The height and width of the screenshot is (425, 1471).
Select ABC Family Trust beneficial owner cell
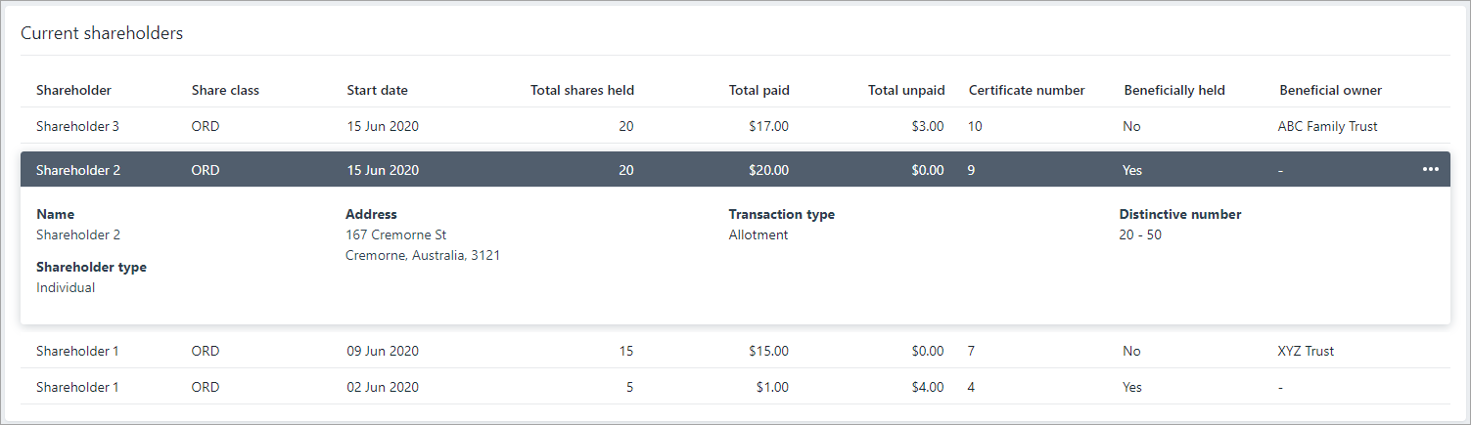1327,126
